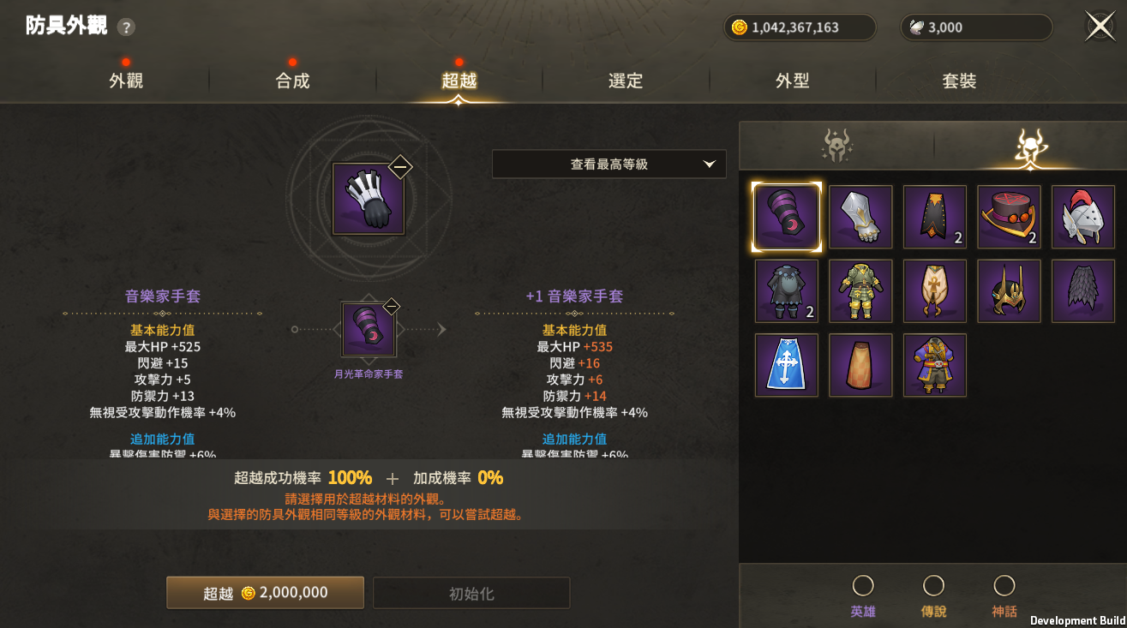Click the 超越 2,000,000 gold button
1127x628 pixels.
click(265, 593)
